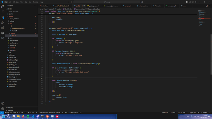Open the Extensions view
The height and width of the screenshot is (119, 212).
point(3,28)
